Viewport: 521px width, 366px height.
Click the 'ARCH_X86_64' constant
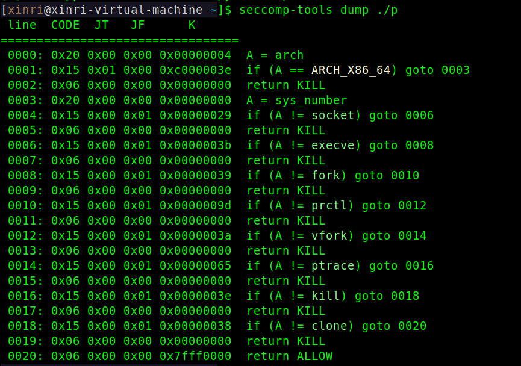351,70
